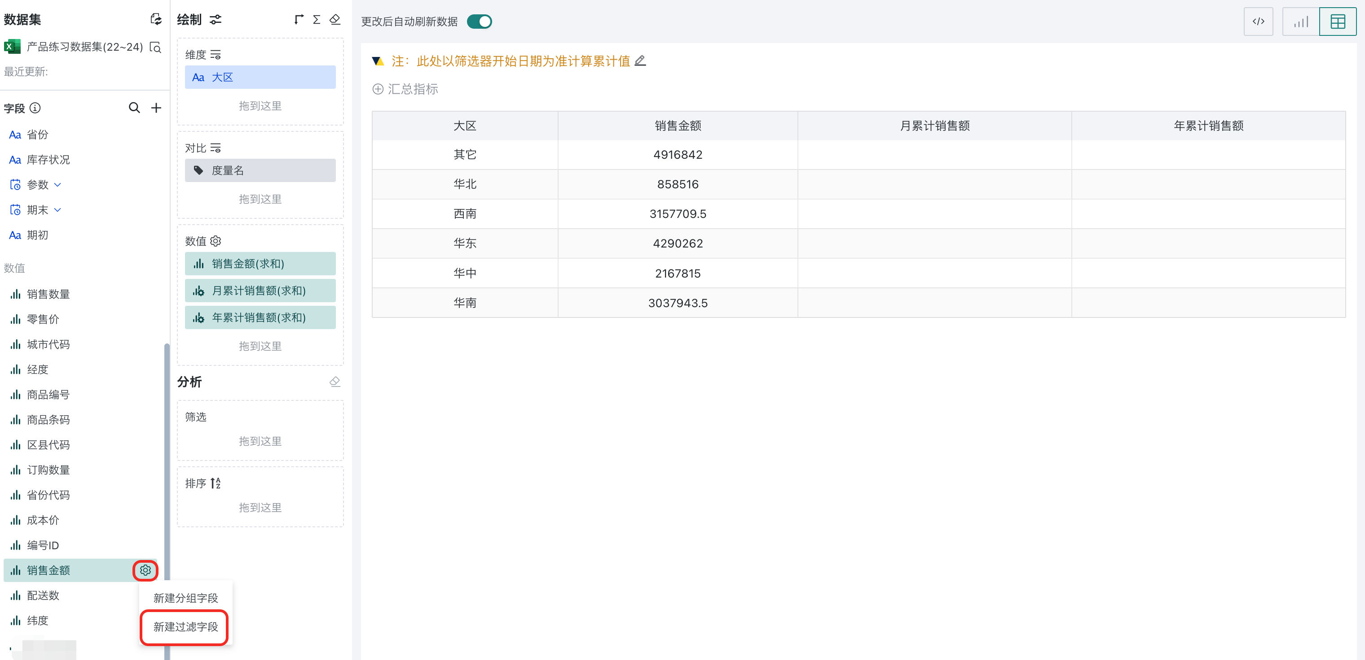Viewport: 1365px width, 660px height.
Task: Click table cell 4916842
Action: point(678,155)
